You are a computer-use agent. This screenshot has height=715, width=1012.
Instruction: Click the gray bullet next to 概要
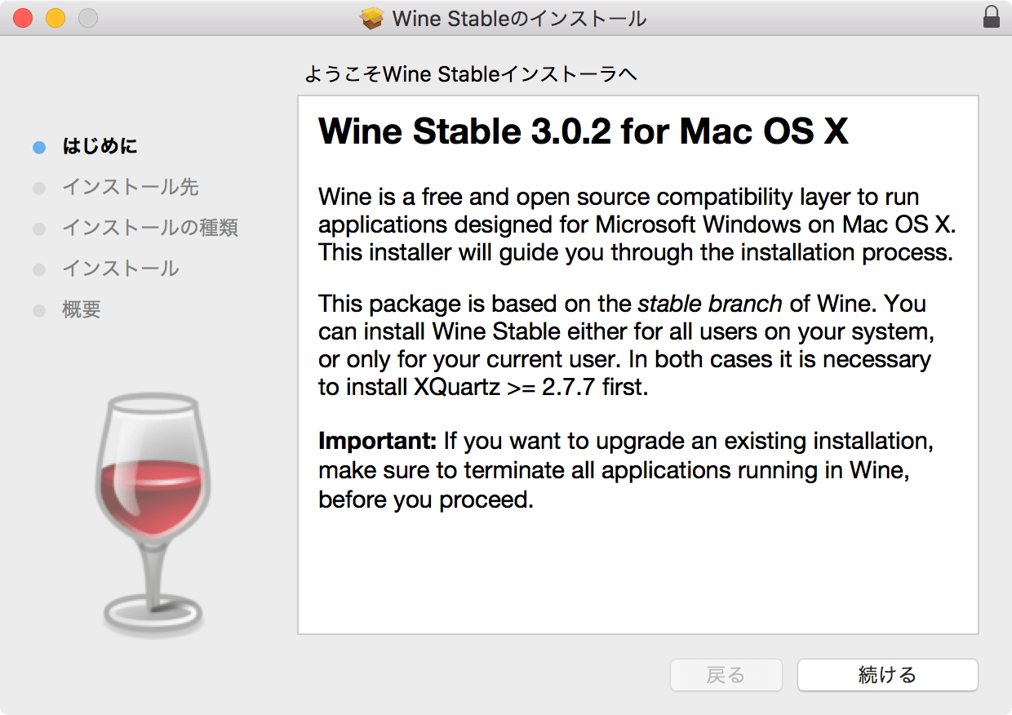[x=39, y=311]
